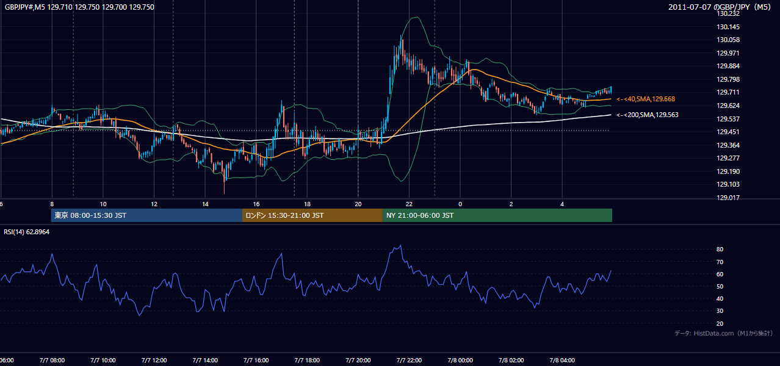
Task: Click the 7/7 16:00 date axis label
Action: click(256, 361)
